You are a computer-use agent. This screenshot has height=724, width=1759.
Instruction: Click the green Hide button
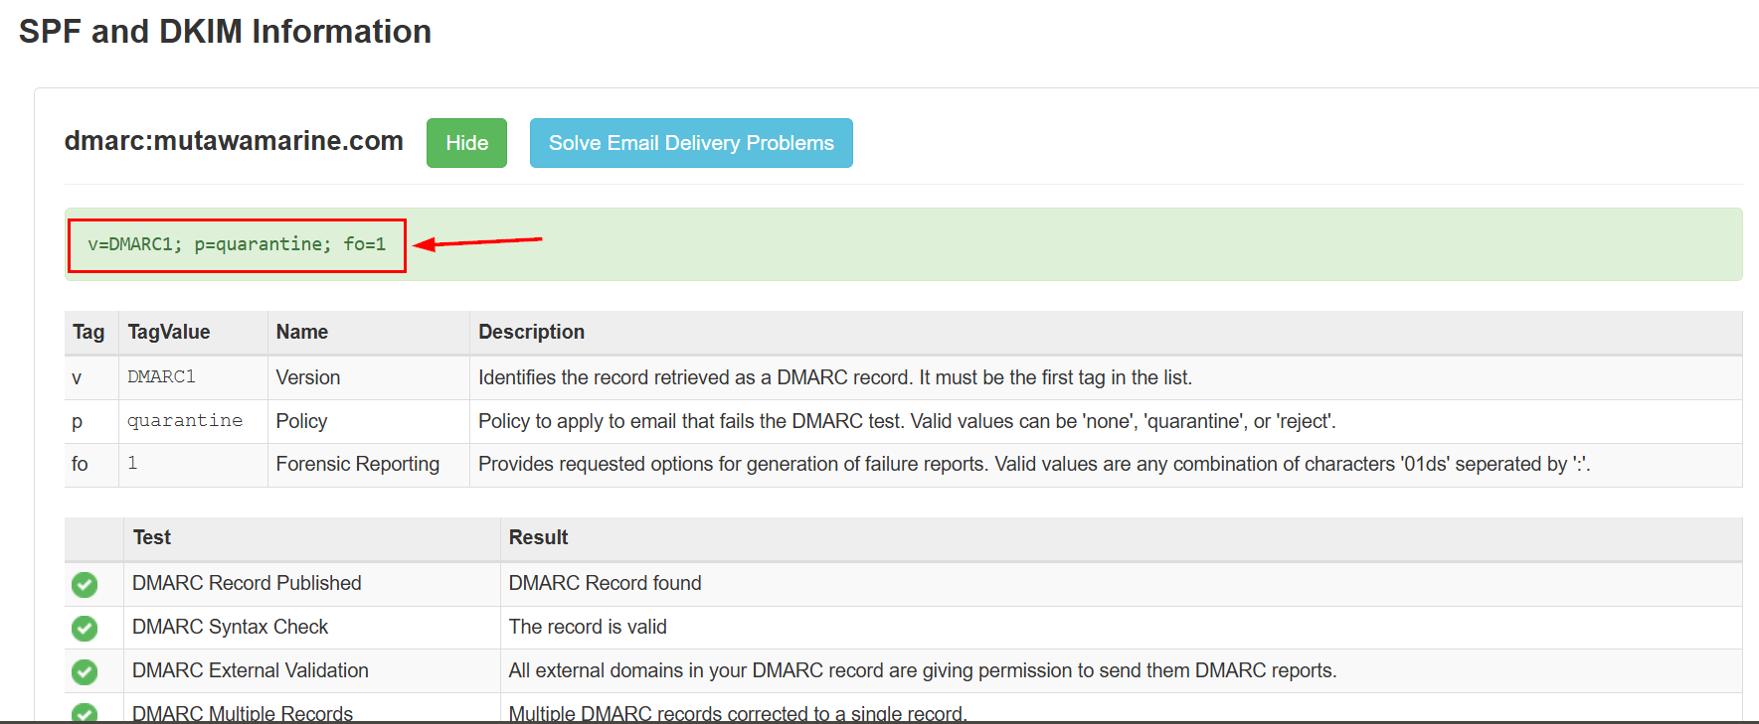click(x=466, y=143)
